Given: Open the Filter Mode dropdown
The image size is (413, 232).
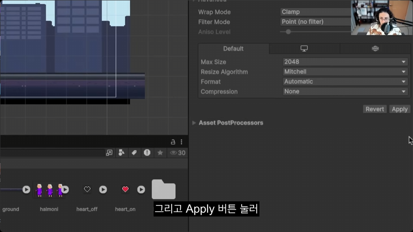Looking at the screenshot, I should click(315, 22).
